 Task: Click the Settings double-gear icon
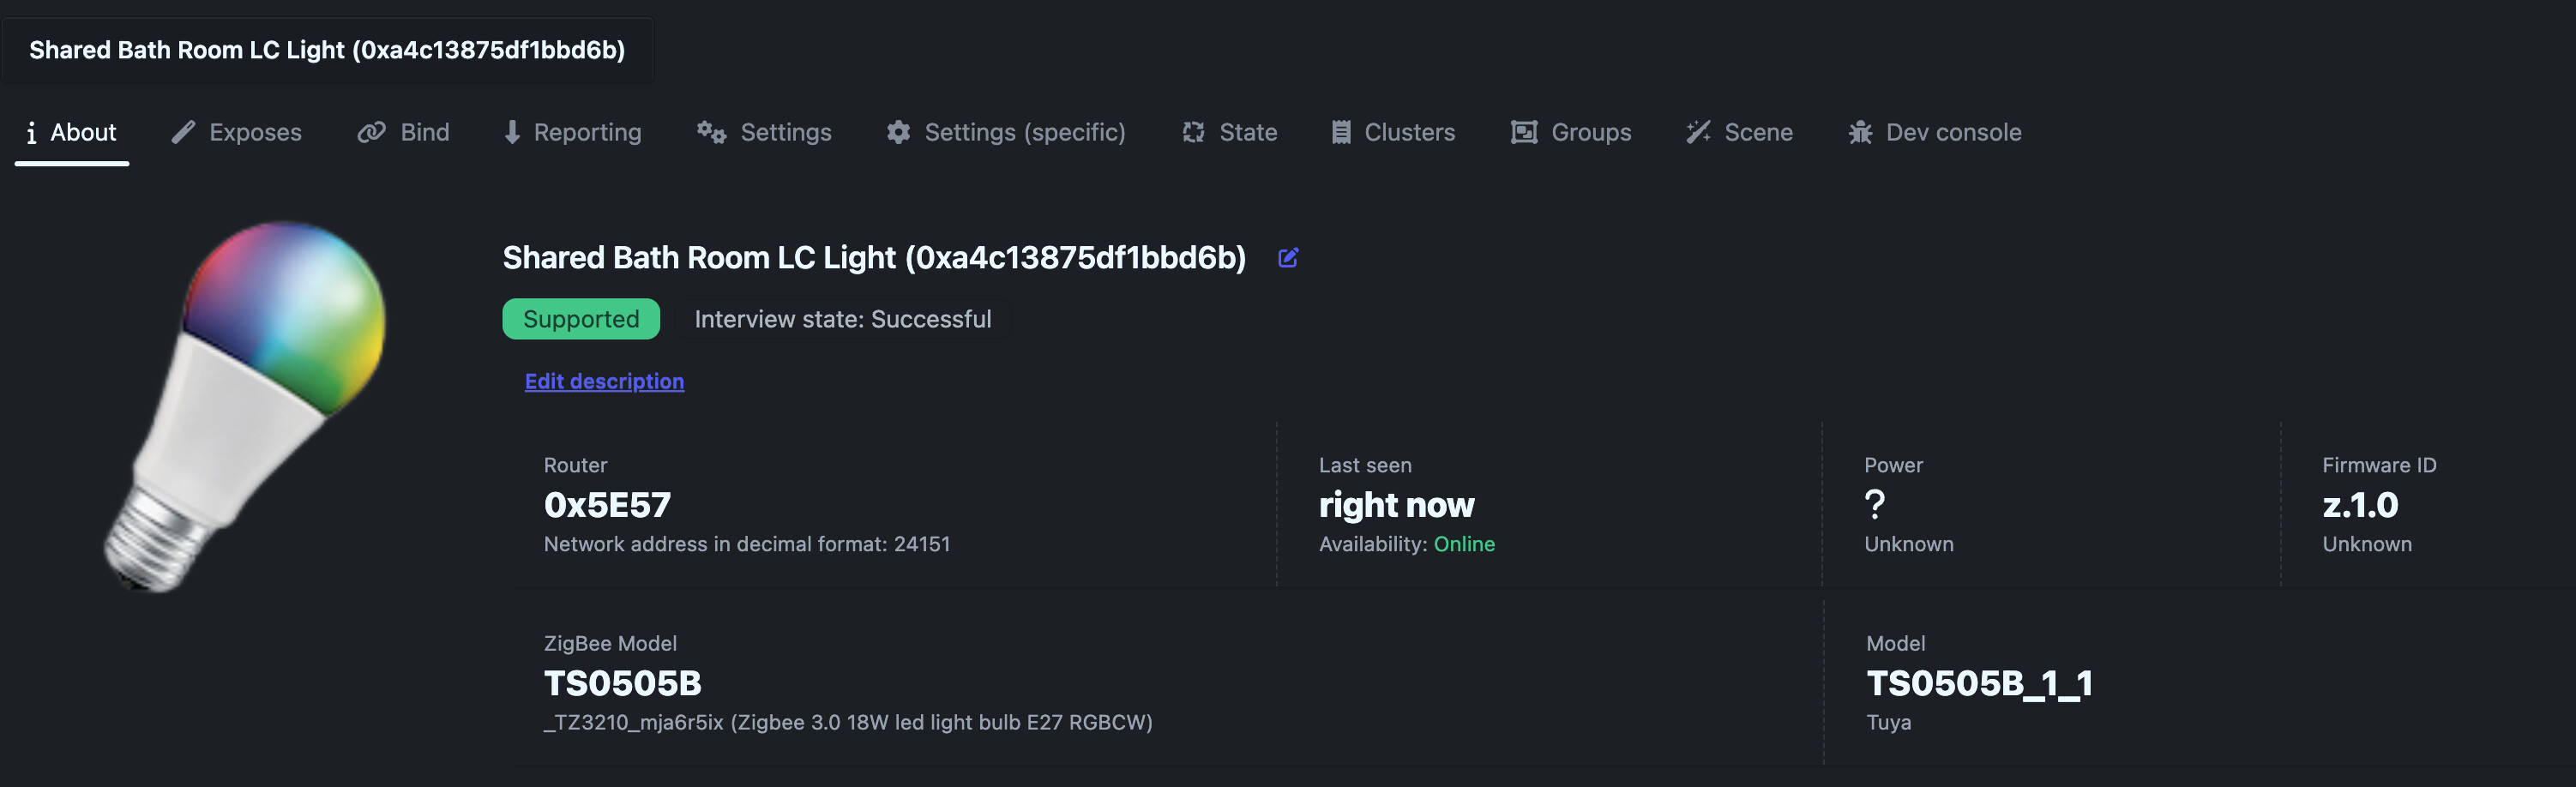pyautogui.click(x=711, y=132)
